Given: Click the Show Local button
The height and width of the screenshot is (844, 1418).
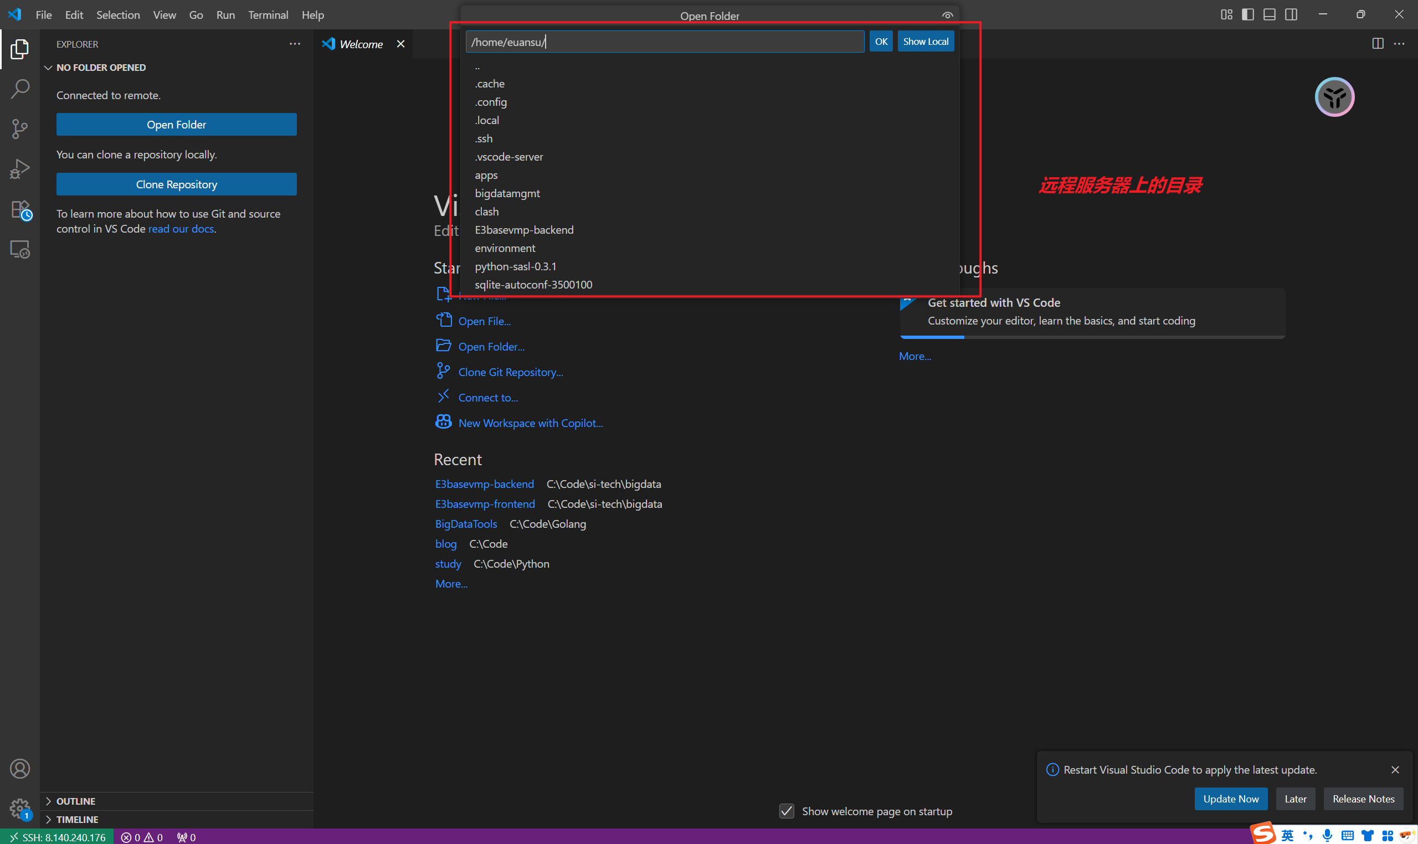Looking at the screenshot, I should 926,42.
